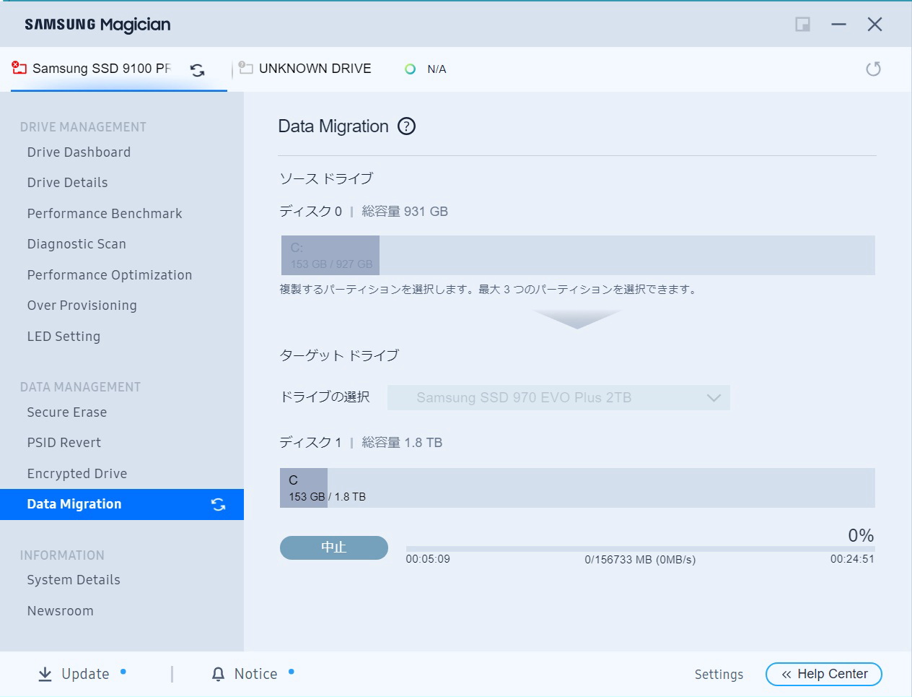Open Help Center
This screenshot has width=912, height=697.
pos(824,674)
